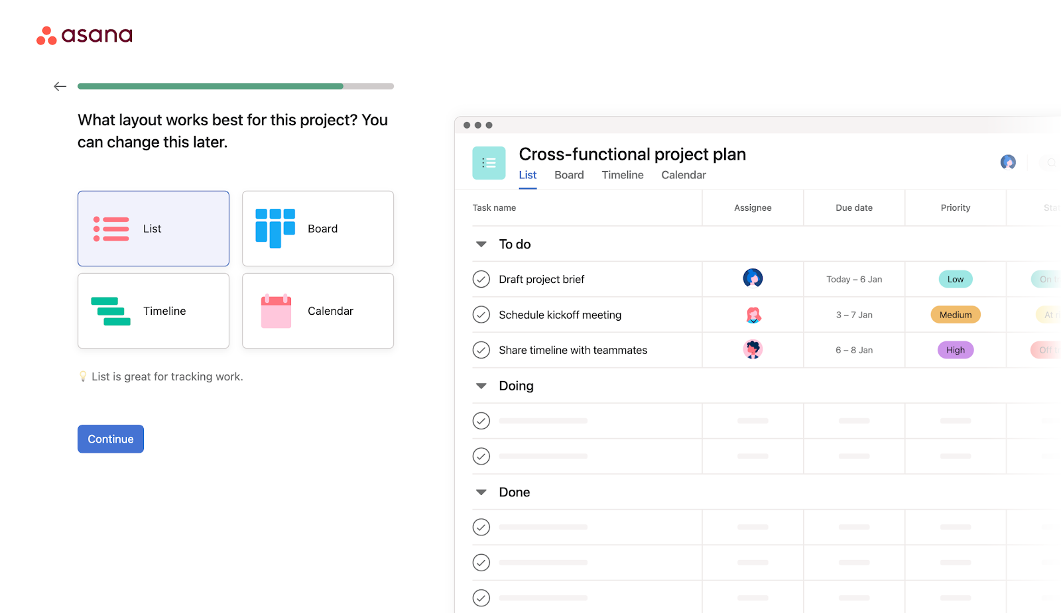Select the purple High priority chip
Image resolution: width=1061 pixels, height=613 pixels.
click(x=955, y=349)
